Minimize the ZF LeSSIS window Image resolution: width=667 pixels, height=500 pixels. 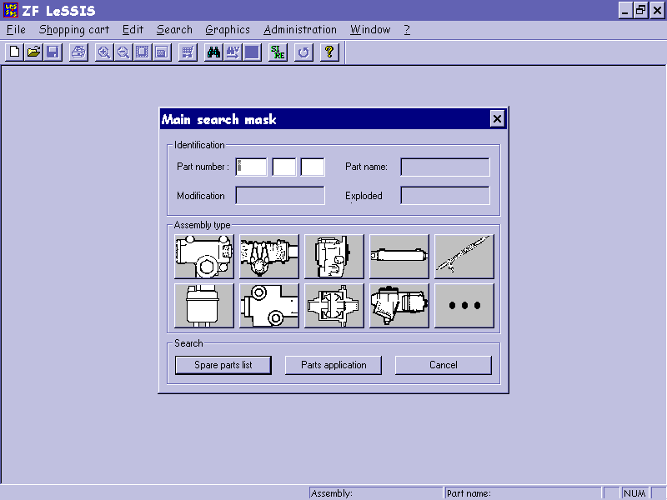pos(624,10)
